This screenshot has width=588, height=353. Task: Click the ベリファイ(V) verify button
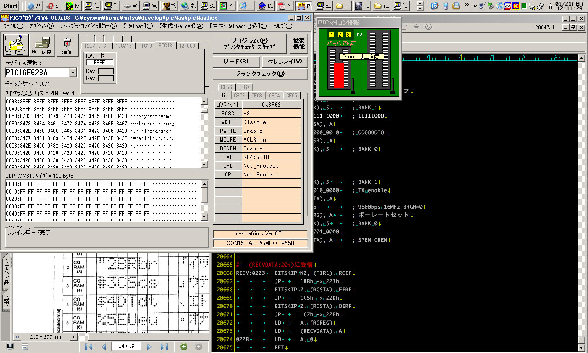285,62
